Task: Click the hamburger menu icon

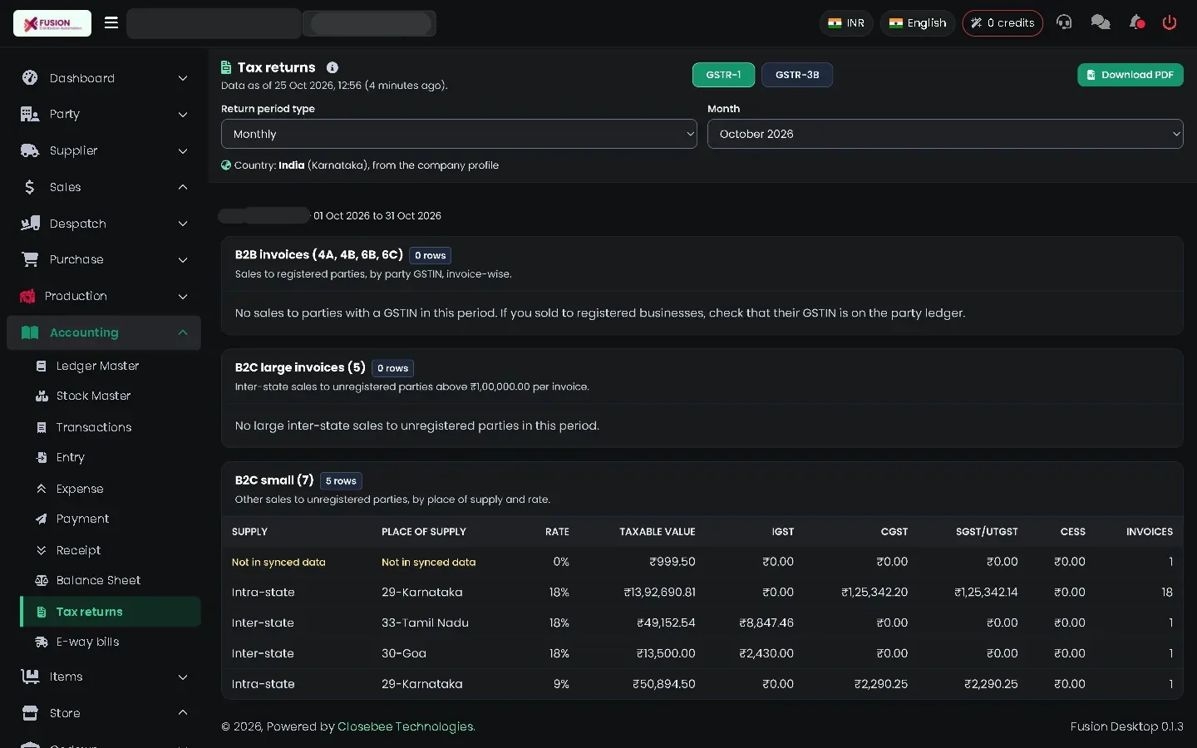Action: (111, 22)
